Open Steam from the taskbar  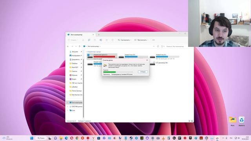click(131, 138)
